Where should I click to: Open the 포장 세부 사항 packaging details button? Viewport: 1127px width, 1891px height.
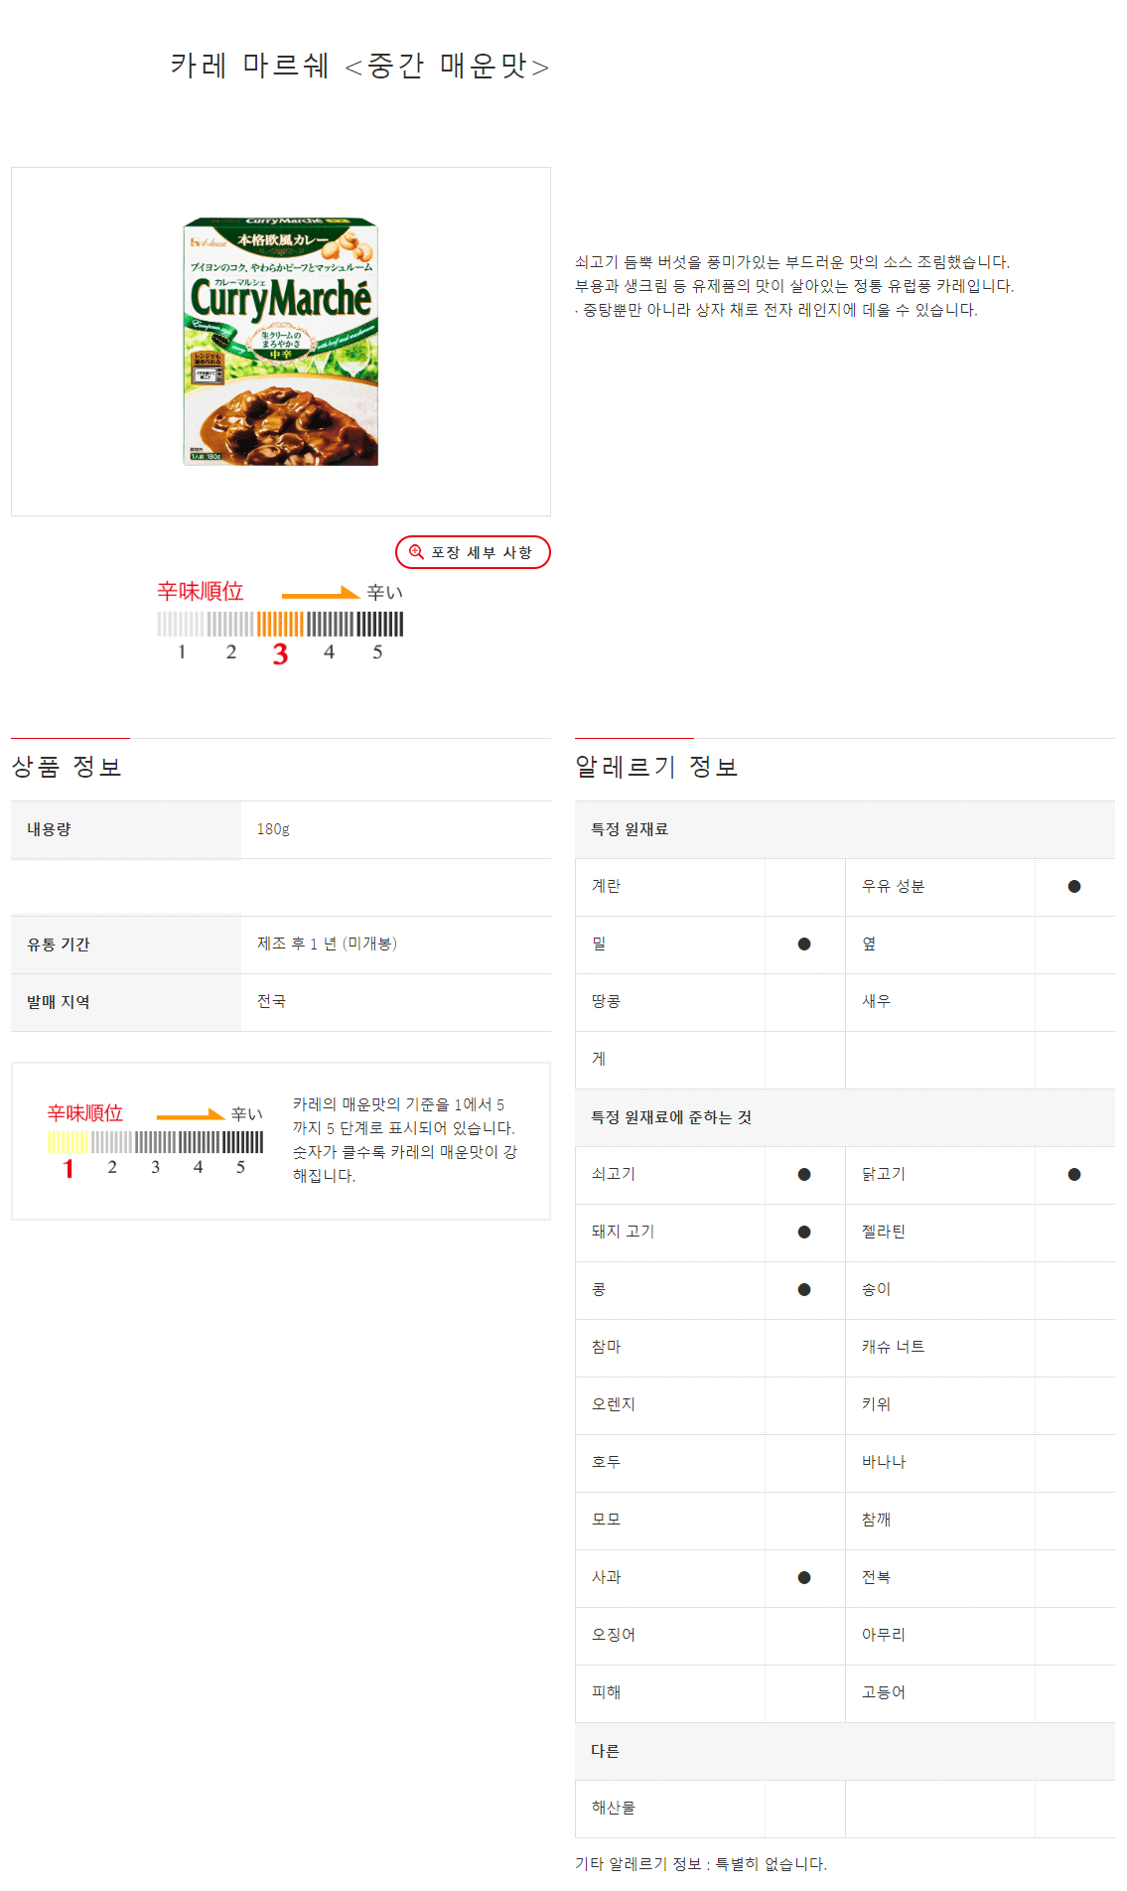[x=473, y=552]
